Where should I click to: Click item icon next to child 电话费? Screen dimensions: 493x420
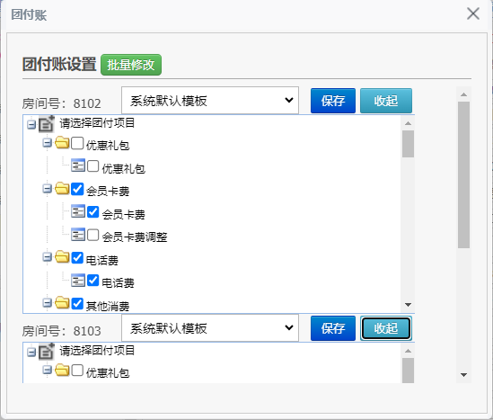tap(78, 281)
